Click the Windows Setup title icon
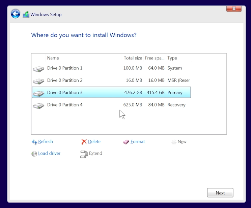This screenshot has height=208, width=251. [x=26, y=15]
